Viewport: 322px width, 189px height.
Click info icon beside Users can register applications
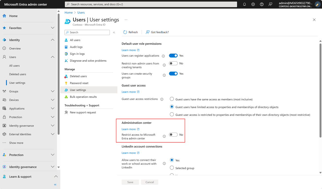point(163,56)
